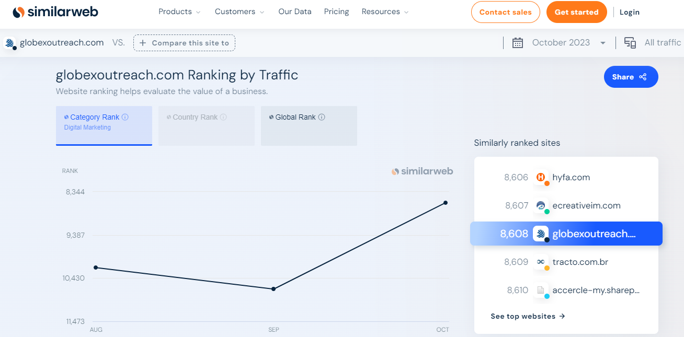684x337 pixels.
Task: Open the Resources dropdown menu
Action: point(385,11)
